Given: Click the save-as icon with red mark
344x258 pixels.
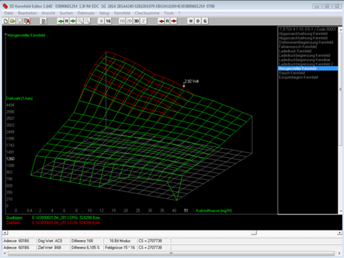Looking at the screenshot, I should point(27,21).
